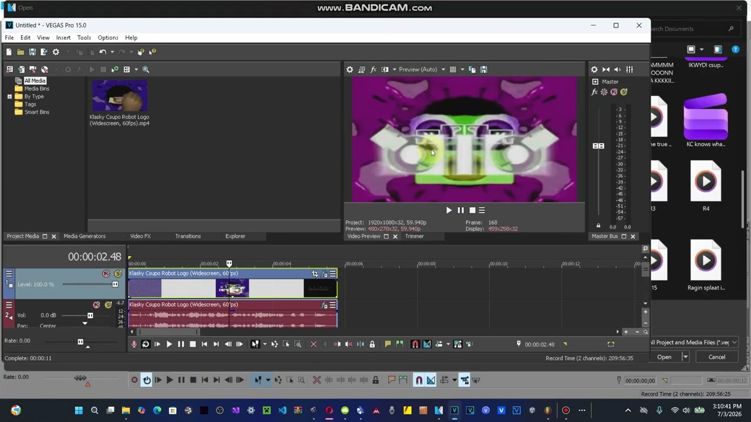Save the project with the floppy icon
Viewport: 751px width, 422px height.
32,52
